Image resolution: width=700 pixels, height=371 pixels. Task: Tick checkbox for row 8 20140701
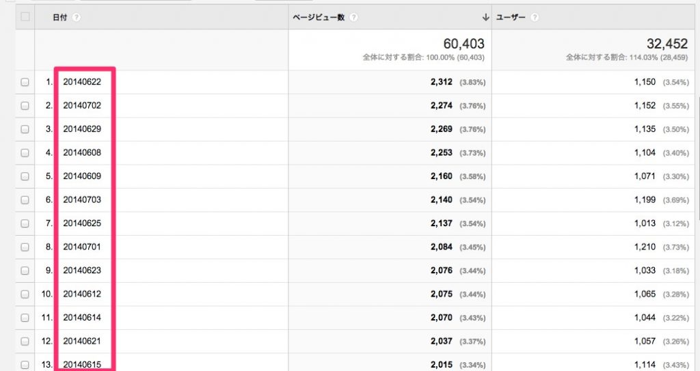(x=25, y=247)
